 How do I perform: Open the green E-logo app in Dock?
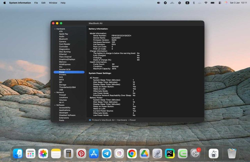point(182,154)
